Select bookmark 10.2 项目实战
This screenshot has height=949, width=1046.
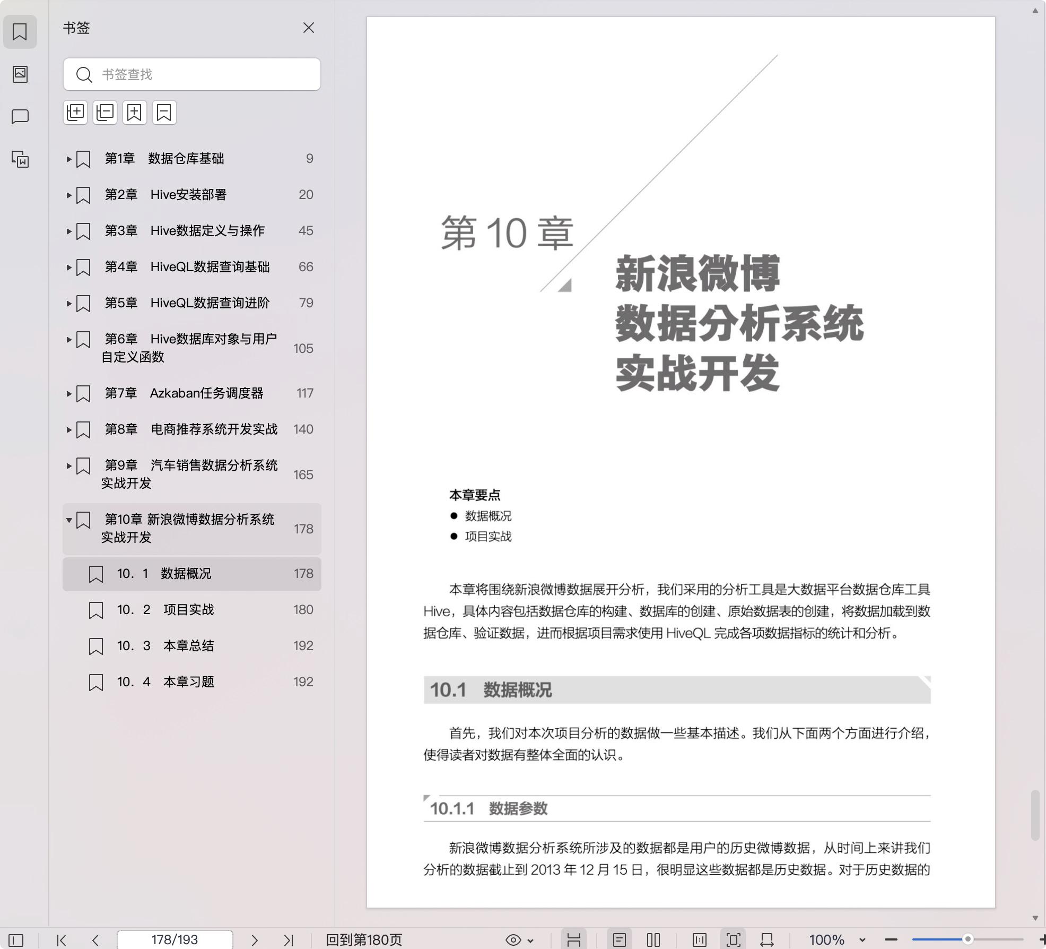[x=192, y=610]
